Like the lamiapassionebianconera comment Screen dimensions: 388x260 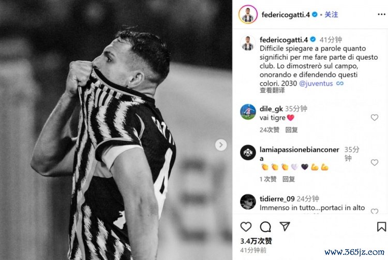[x=375, y=163]
